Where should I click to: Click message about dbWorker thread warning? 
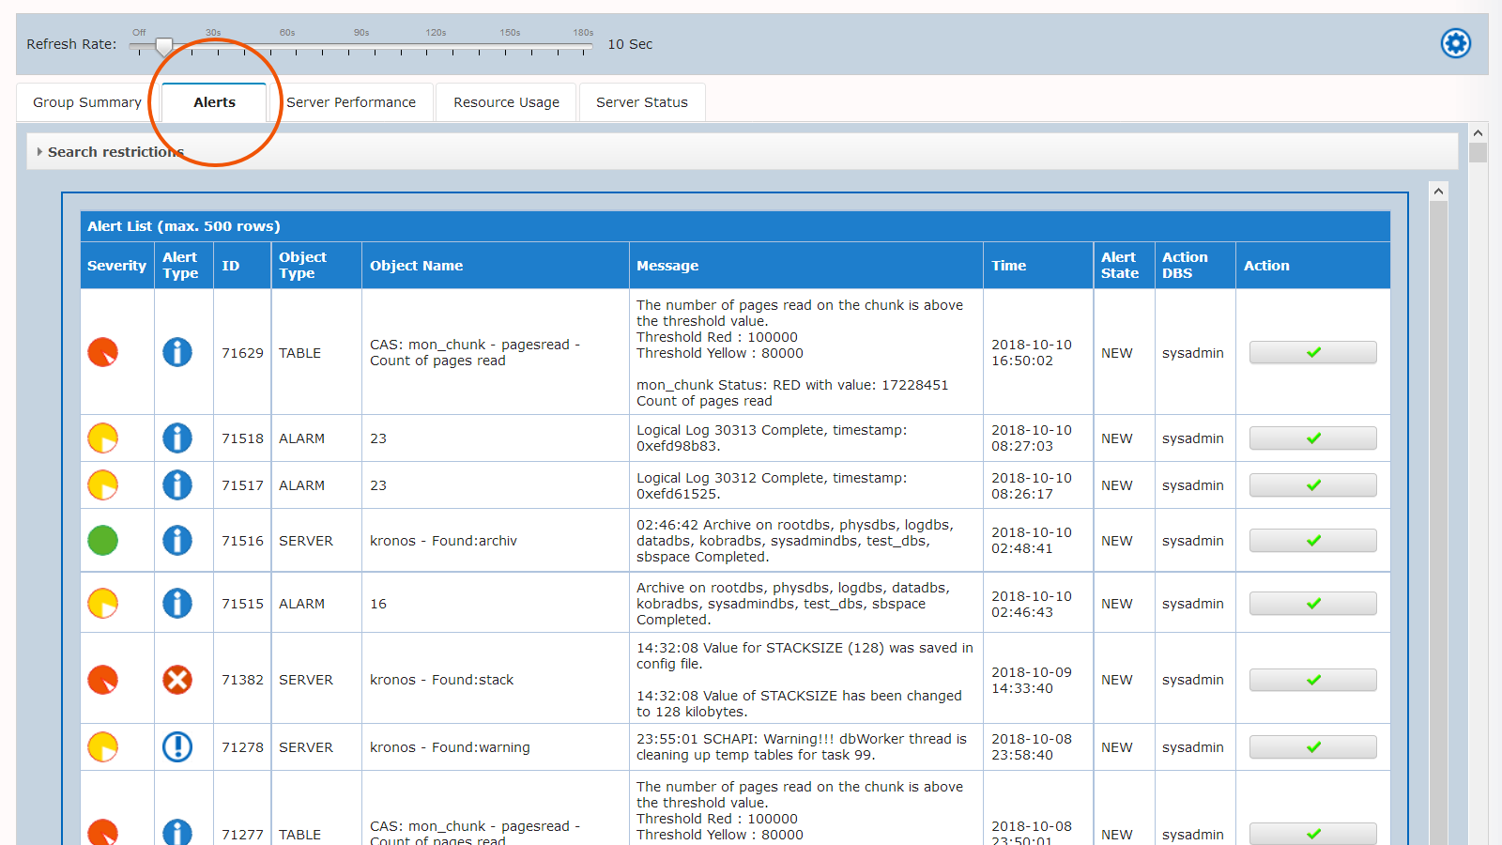(x=802, y=746)
